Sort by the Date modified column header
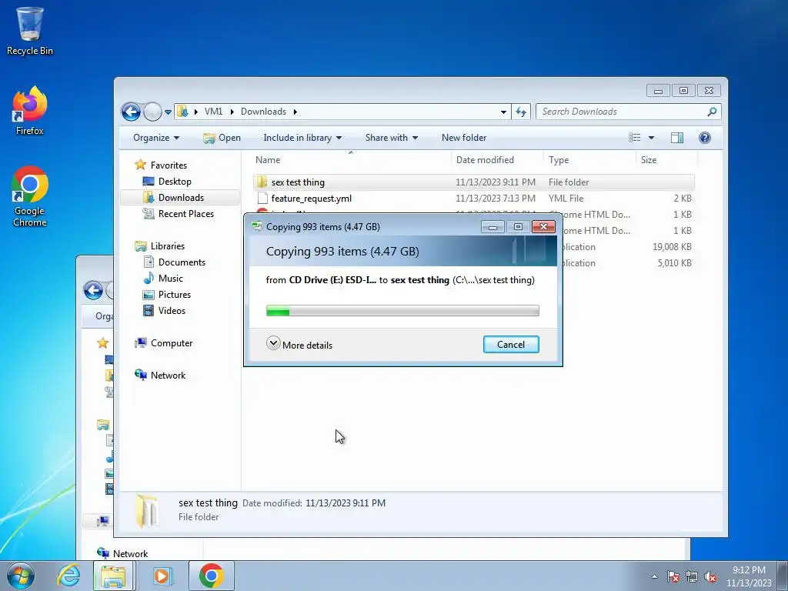 pos(497,160)
